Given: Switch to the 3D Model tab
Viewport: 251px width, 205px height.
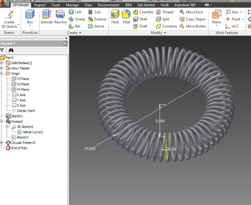Looking at the screenshot, I should (x=21, y=5).
